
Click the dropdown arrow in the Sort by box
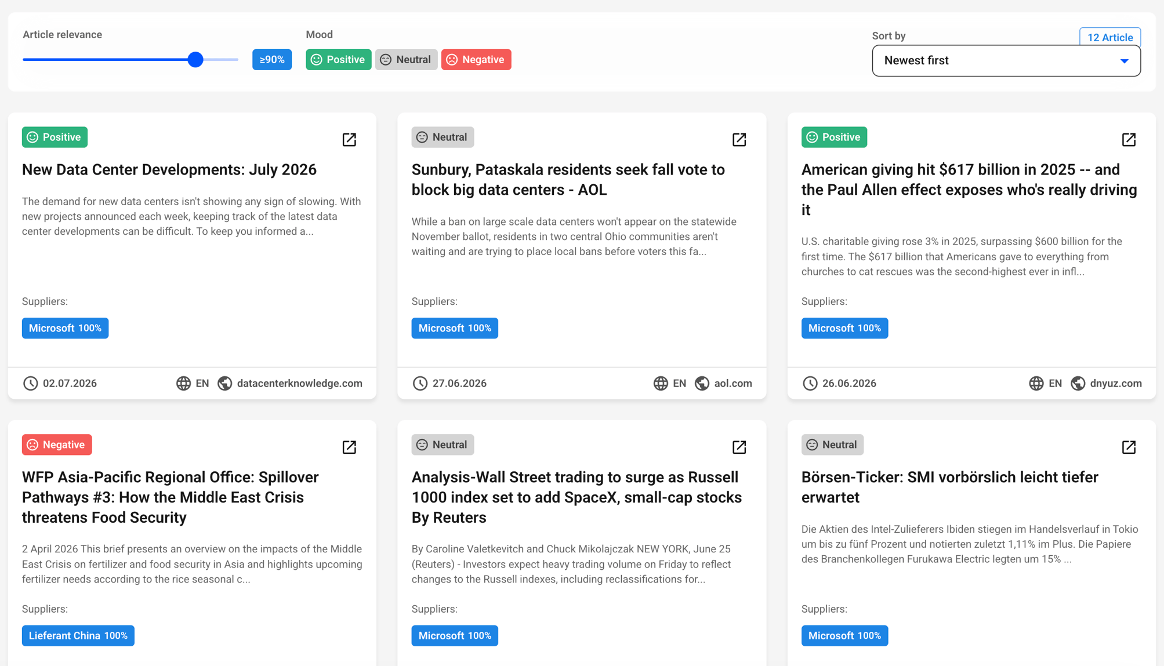[x=1124, y=61]
